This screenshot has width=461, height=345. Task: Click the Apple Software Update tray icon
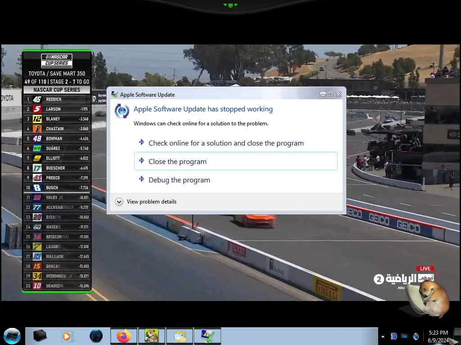point(416,336)
